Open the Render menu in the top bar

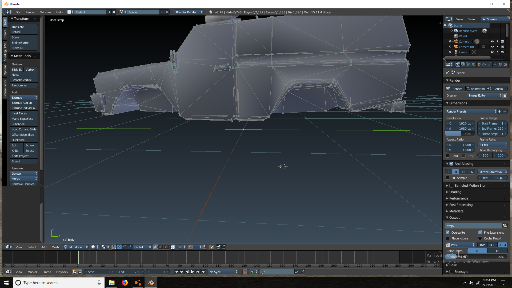(30, 12)
